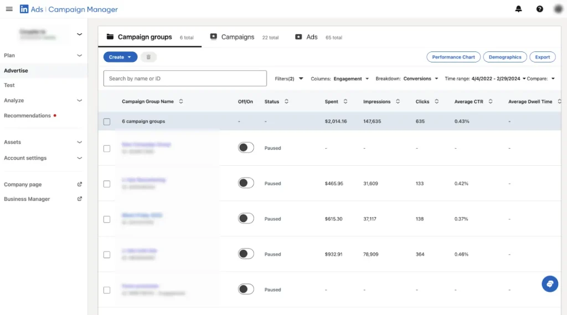
Task: Open the profile avatar menu
Action: [x=558, y=9]
